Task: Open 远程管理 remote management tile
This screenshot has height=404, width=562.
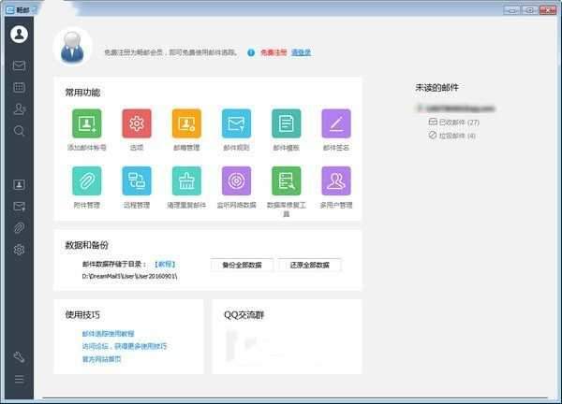Action: (137, 180)
